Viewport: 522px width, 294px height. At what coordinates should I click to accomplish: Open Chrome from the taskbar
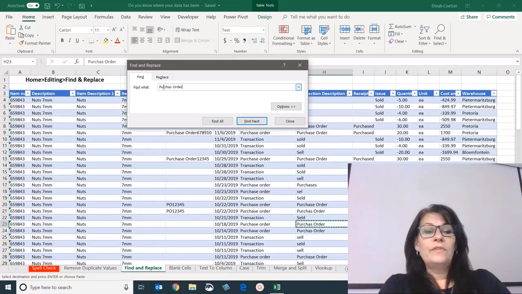tap(175, 287)
